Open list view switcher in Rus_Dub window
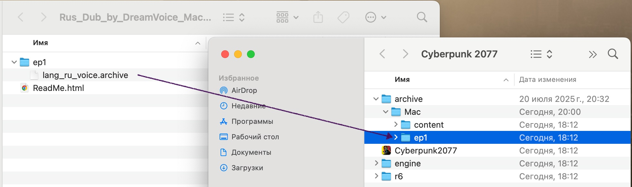This screenshot has height=187, width=632. [234, 17]
